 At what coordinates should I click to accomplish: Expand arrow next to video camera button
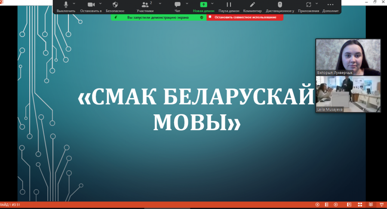tap(101, 4)
